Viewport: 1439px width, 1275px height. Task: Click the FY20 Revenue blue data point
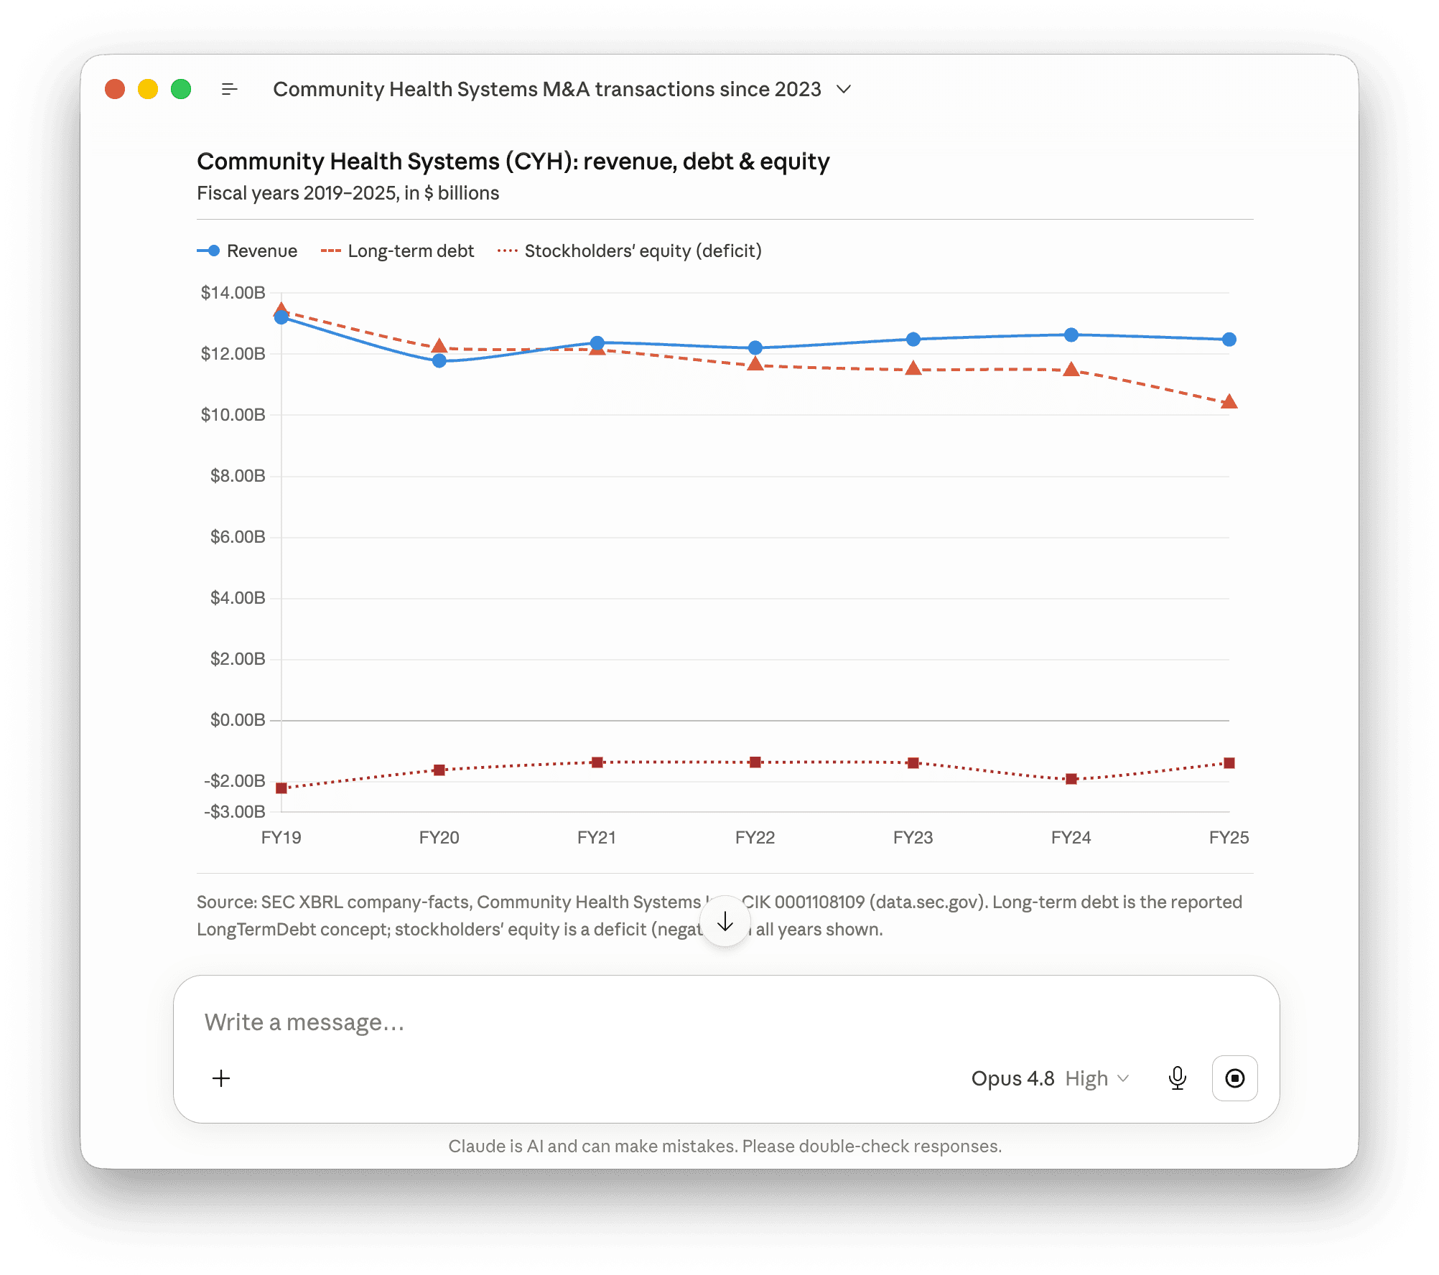[x=439, y=360]
